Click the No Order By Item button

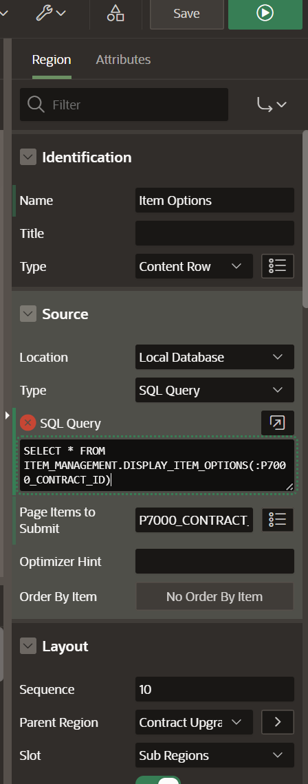(x=214, y=596)
